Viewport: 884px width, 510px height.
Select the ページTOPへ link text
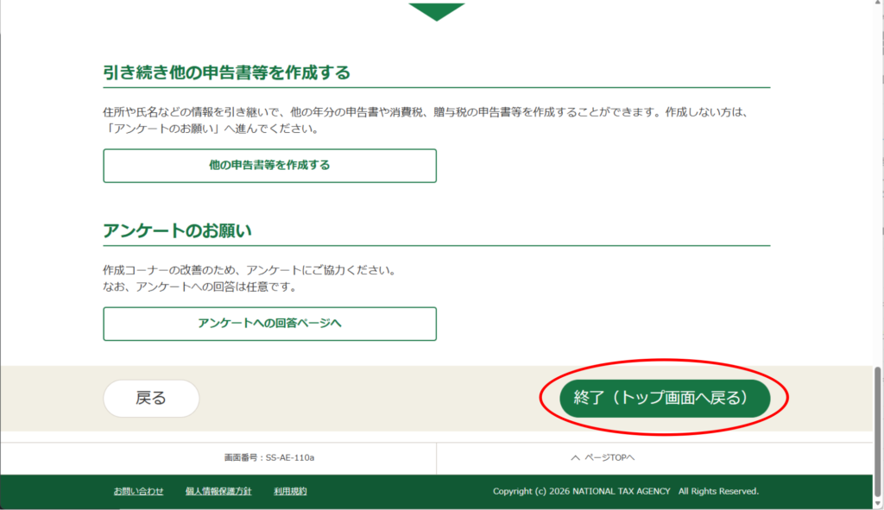point(609,457)
